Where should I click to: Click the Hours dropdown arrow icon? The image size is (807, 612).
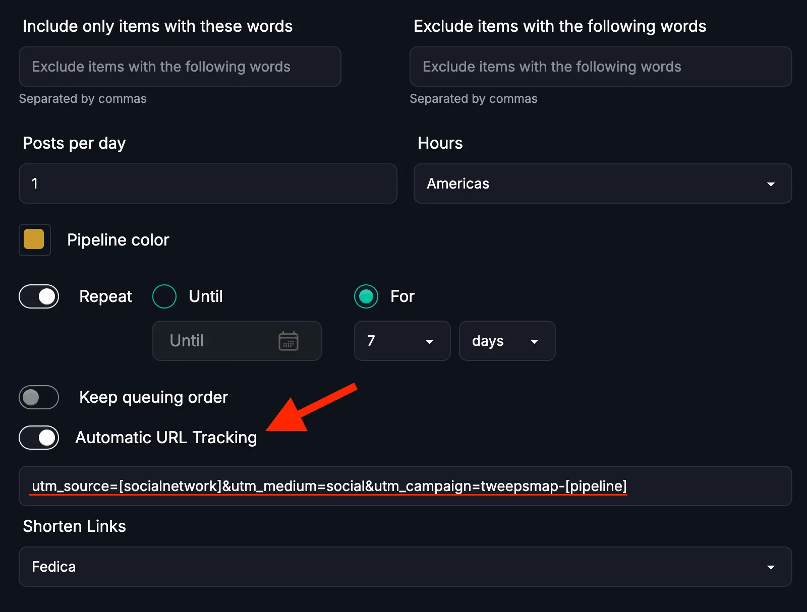coord(771,184)
